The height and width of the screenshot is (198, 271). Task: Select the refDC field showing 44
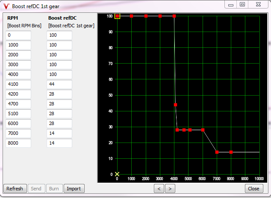pos(59,84)
